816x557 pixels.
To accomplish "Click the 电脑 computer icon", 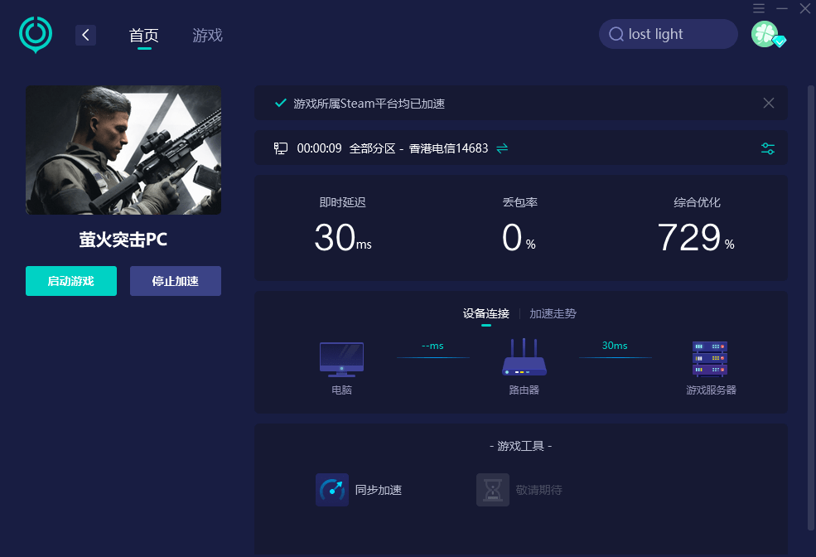I will (341, 360).
